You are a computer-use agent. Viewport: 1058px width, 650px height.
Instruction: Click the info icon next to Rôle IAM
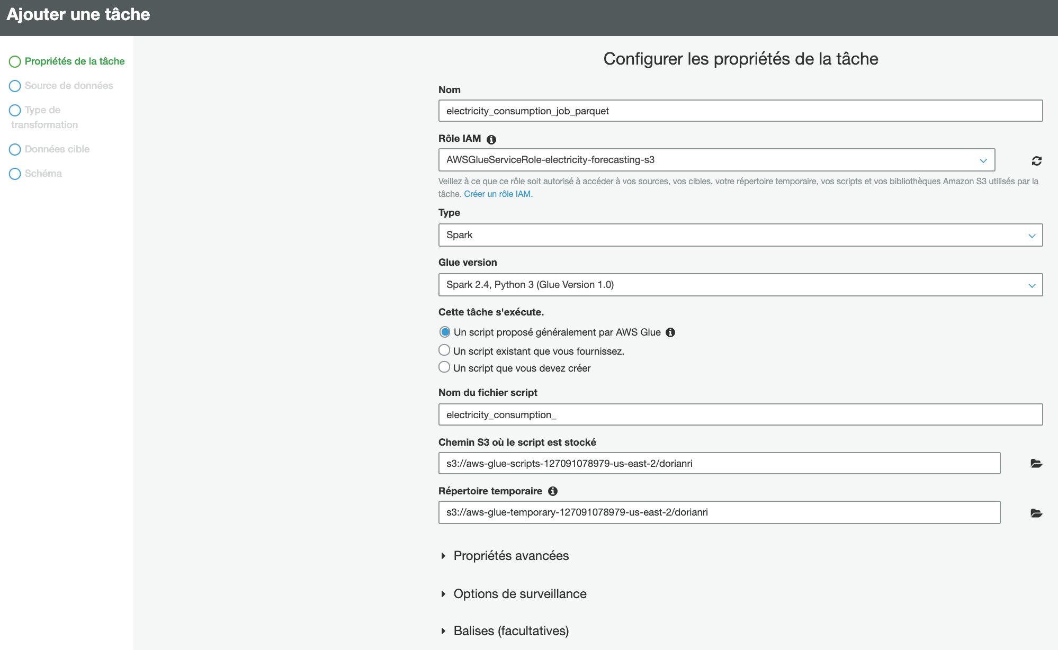tap(491, 139)
